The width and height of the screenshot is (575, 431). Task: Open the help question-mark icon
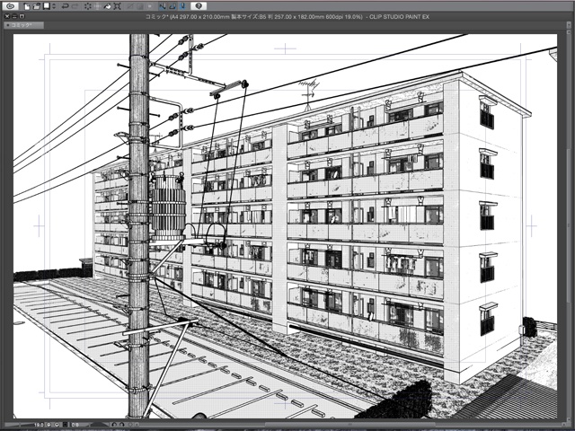pos(199,6)
